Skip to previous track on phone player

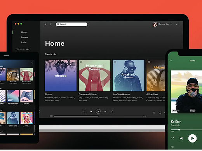181,138
